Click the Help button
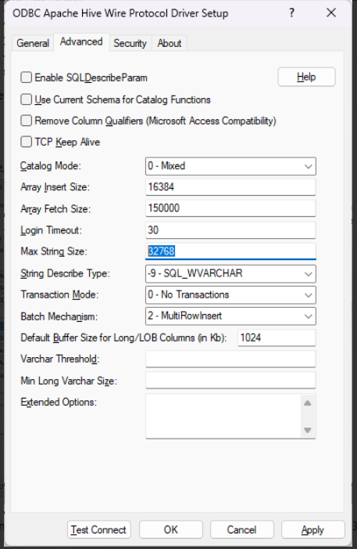Image resolution: width=357 pixels, height=549 pixels. [x=306, y=77]
